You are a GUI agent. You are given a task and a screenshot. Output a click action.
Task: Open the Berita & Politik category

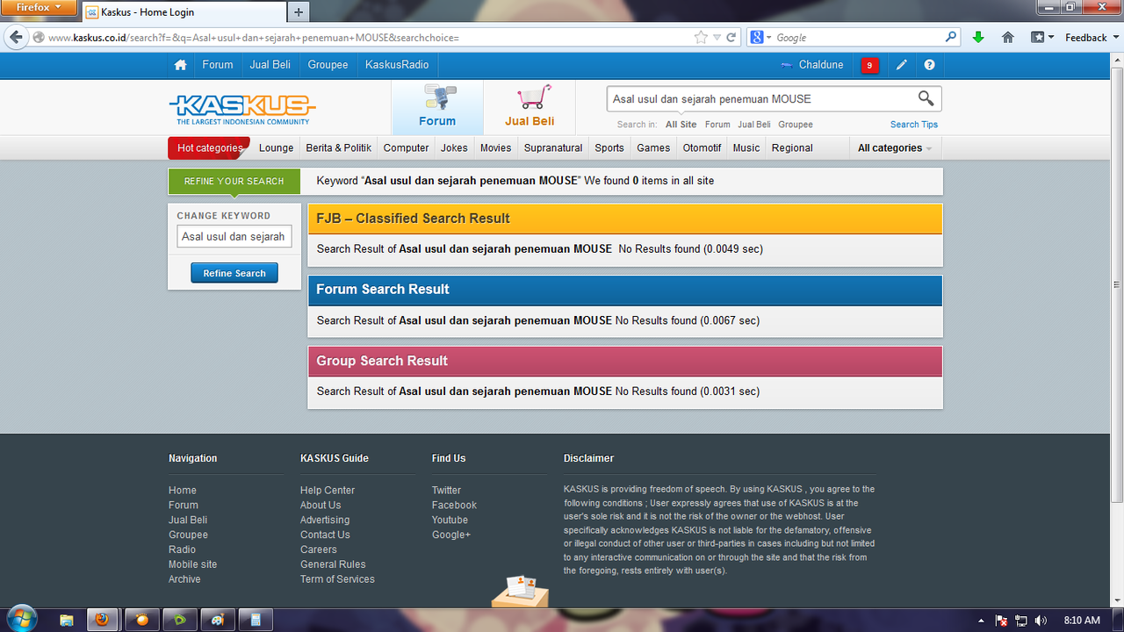click(339, 148)
